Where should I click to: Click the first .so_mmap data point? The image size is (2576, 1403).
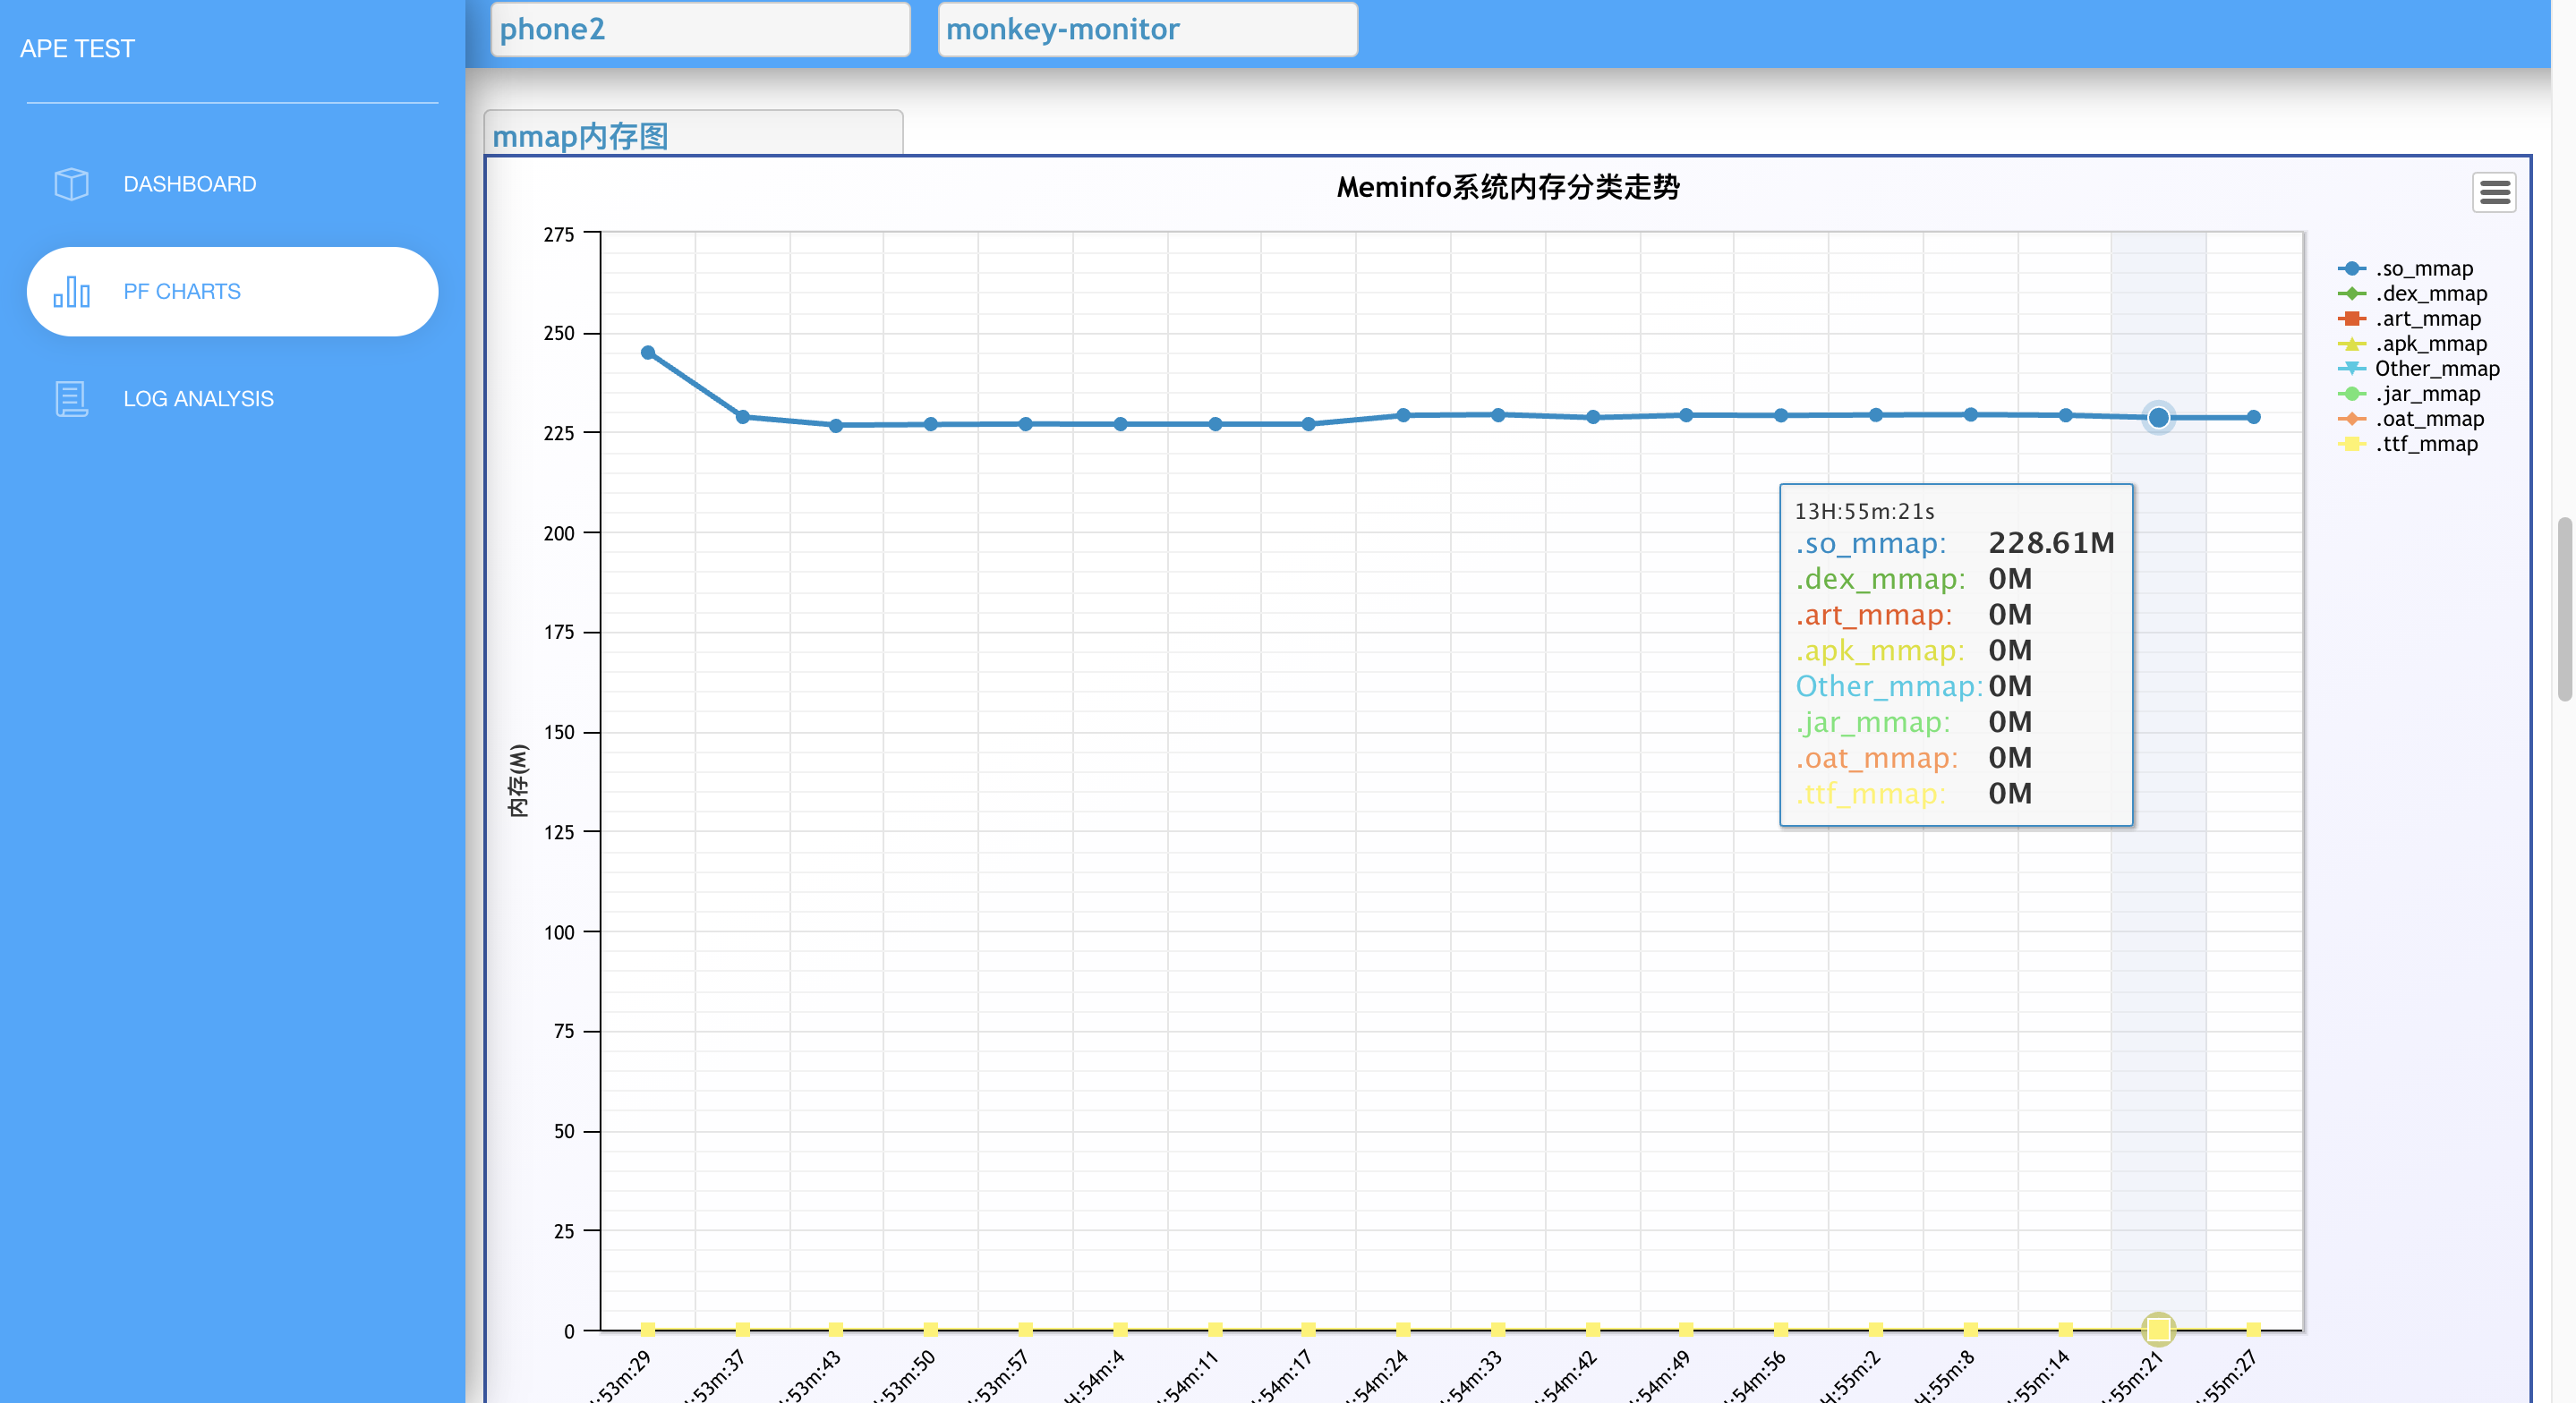click(x=648, y=353)
